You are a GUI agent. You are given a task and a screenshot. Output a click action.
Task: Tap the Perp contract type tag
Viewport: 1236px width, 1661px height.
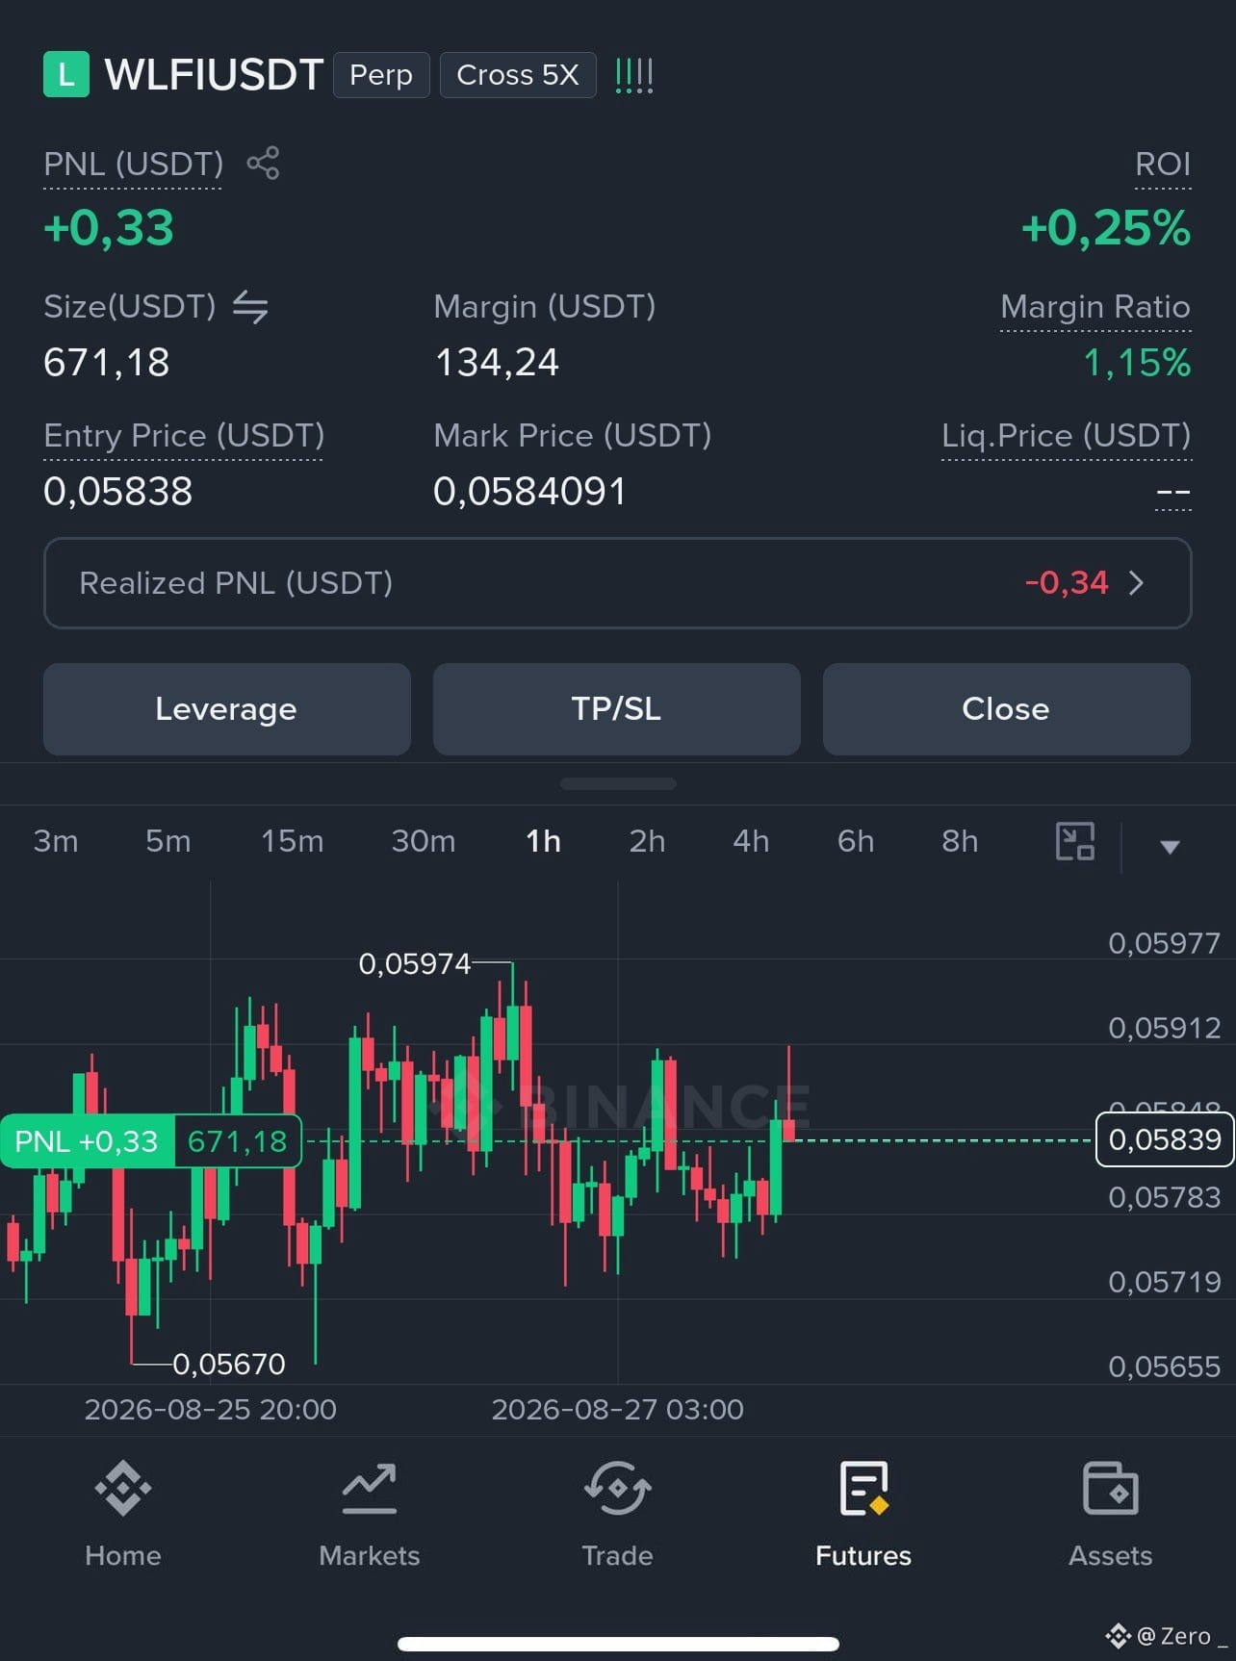point(381,75)
